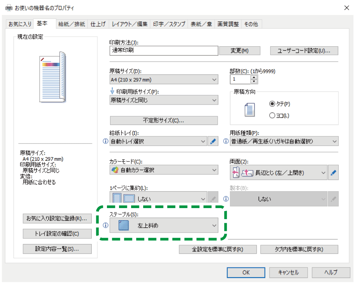Open the 印字/スタンプ tab
The width and height of the screenshot is (355, 284).
[169, 24]
